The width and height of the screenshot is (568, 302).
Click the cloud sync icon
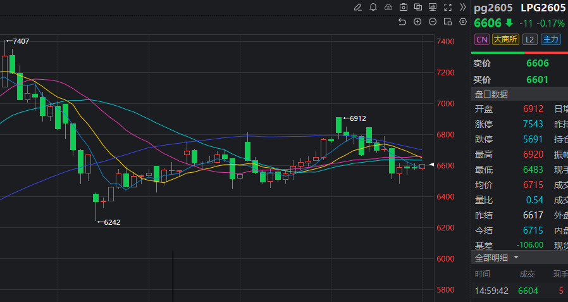coord(388,7)
